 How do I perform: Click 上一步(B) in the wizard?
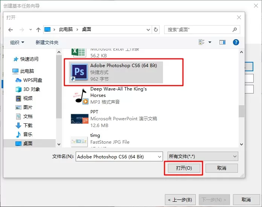coord(180,199)
